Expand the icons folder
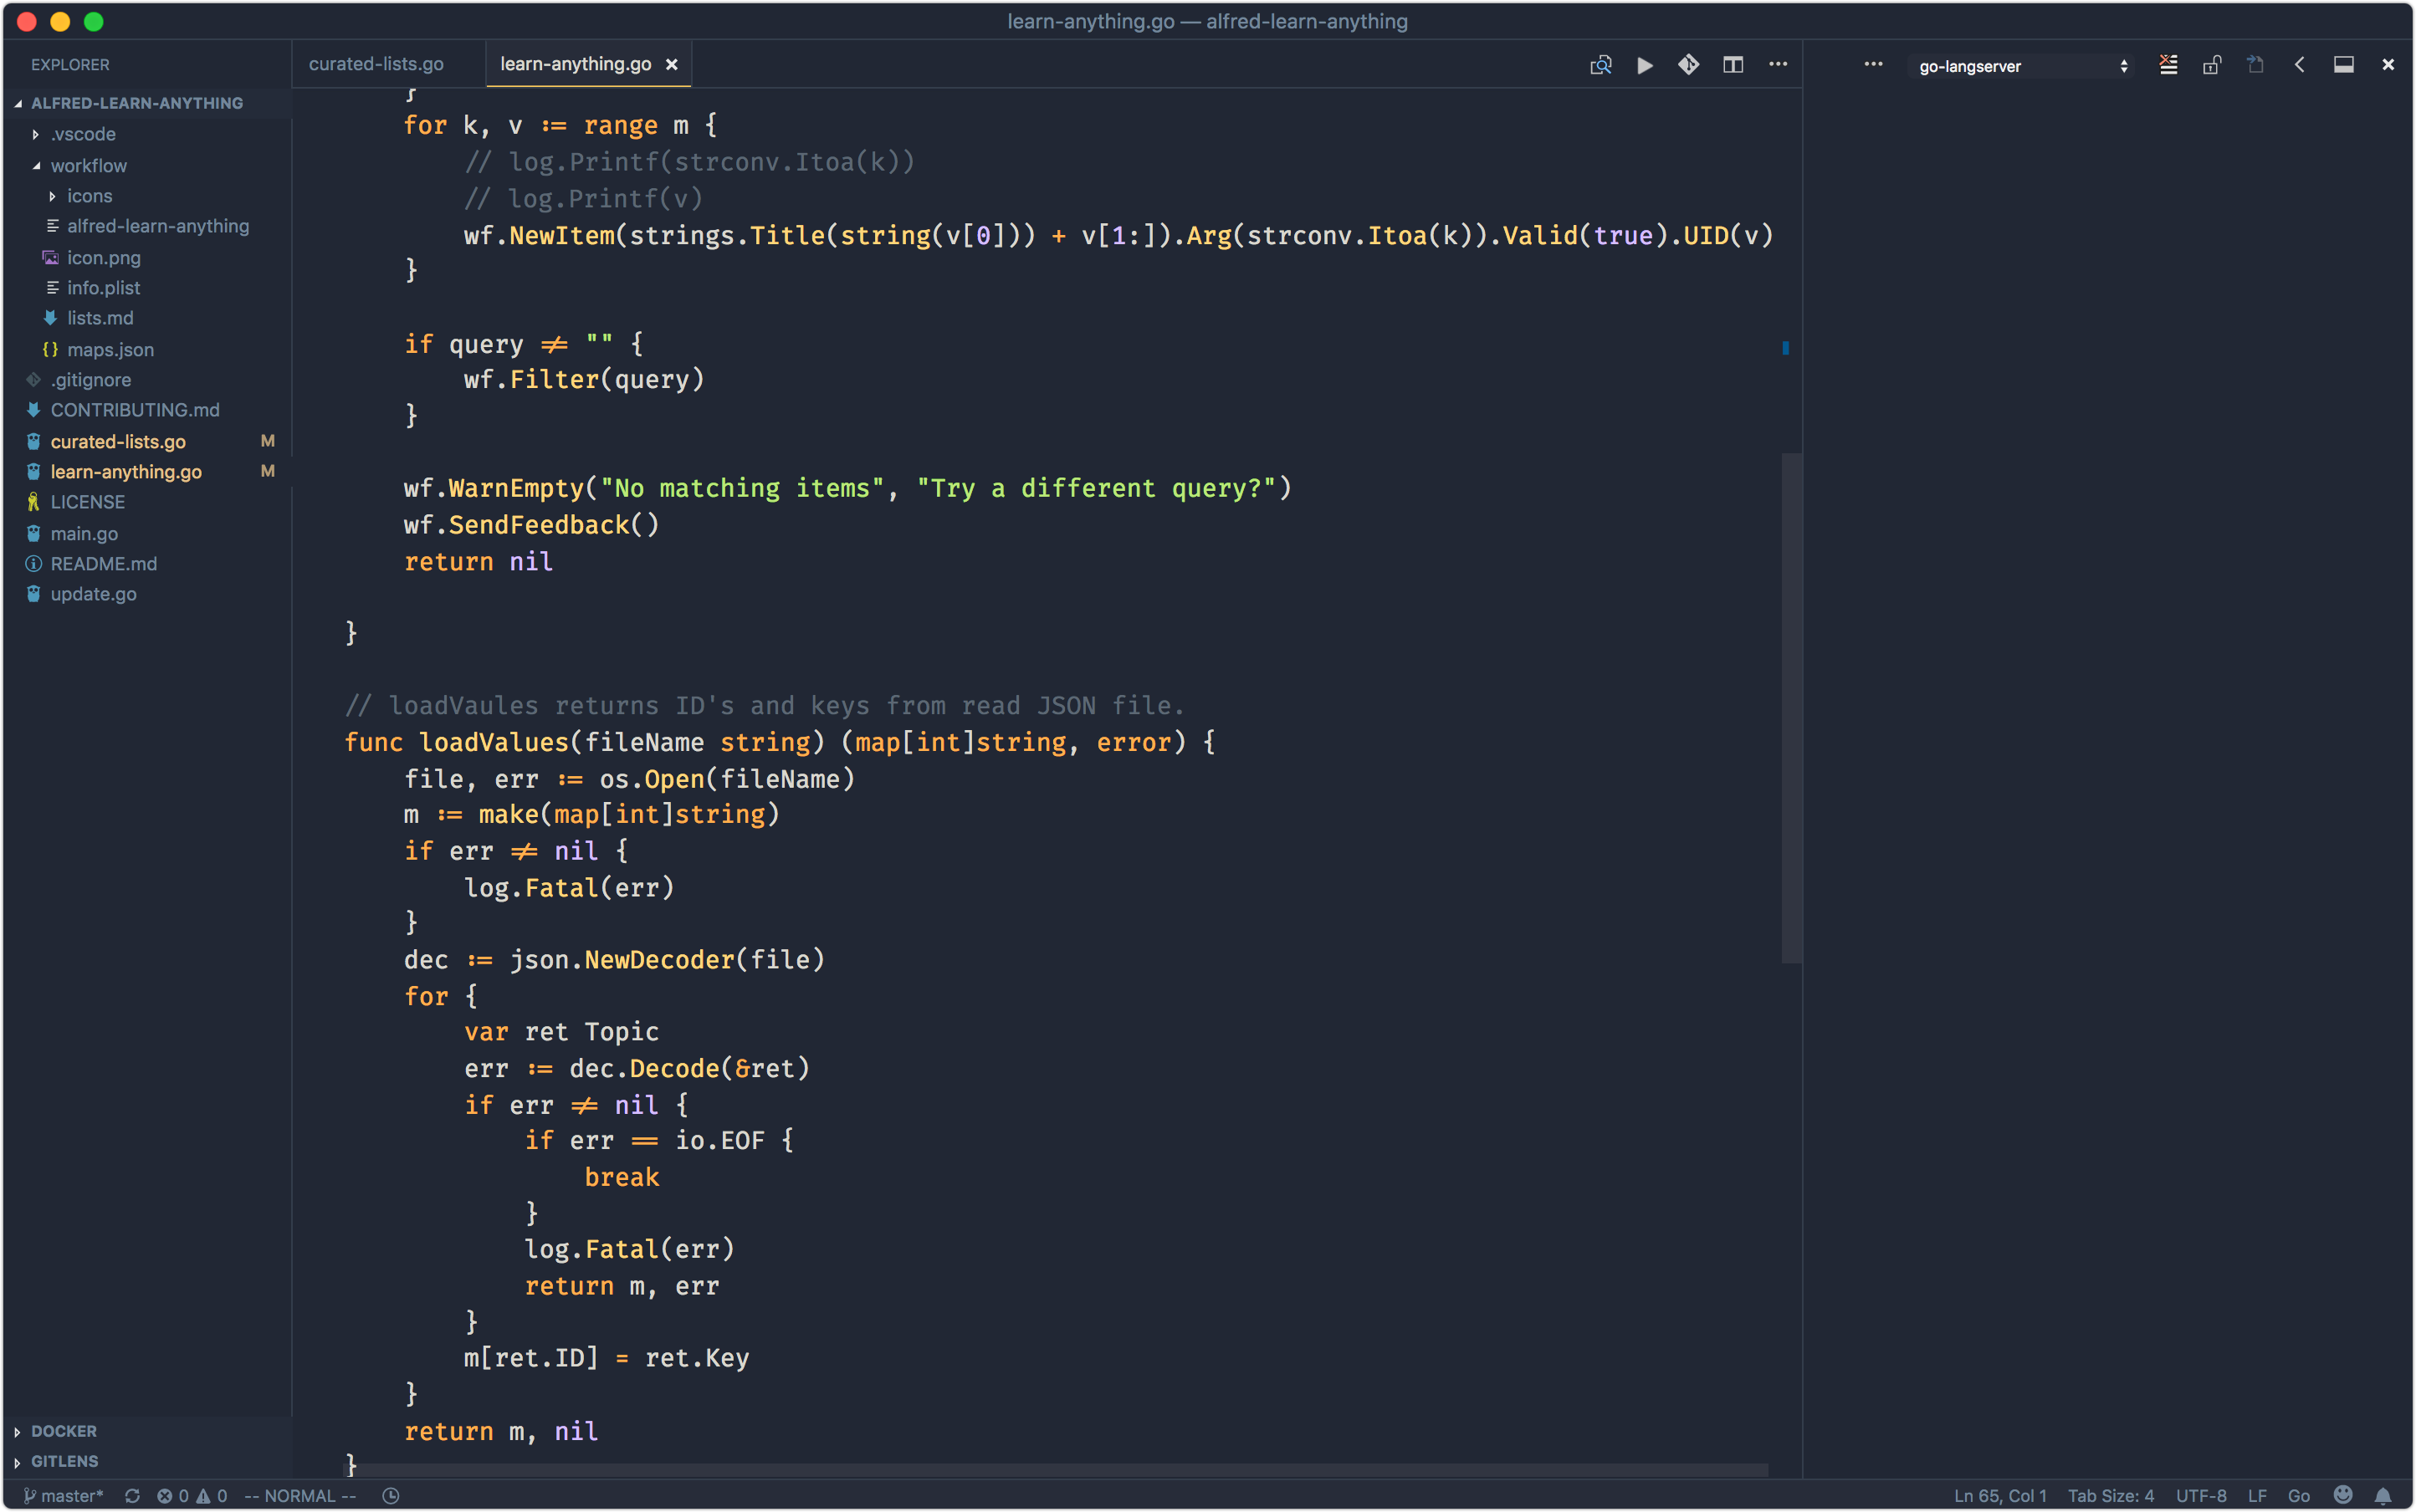This screenshot has height=1512, width=2416. coord(90,196)
